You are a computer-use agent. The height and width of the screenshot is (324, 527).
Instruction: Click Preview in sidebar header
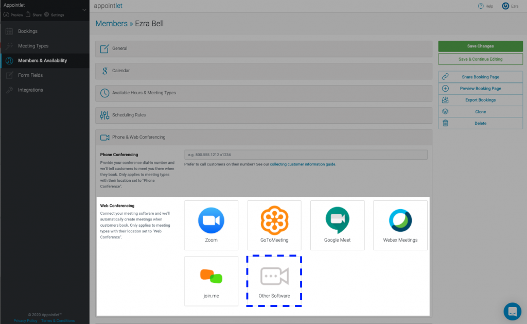[x=13, y=15]
